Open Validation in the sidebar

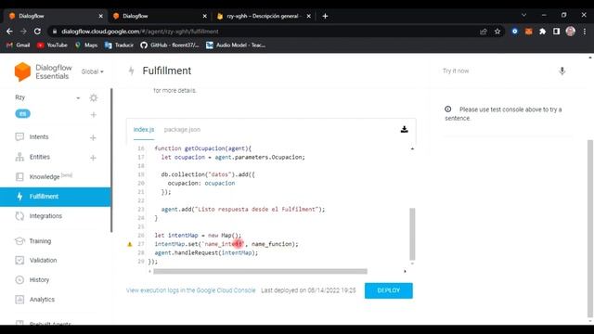tap(43, 260)
